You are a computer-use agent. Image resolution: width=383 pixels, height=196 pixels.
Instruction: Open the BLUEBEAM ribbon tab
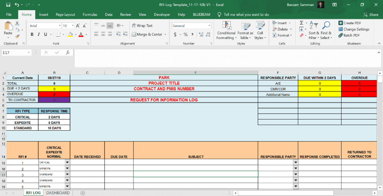(202, 15)
